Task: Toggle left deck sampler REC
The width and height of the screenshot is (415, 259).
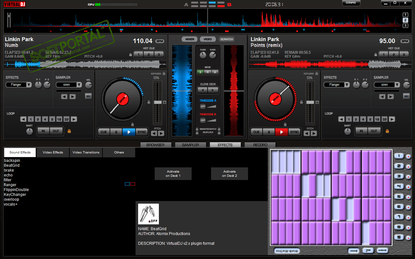Action: (89, 96)
